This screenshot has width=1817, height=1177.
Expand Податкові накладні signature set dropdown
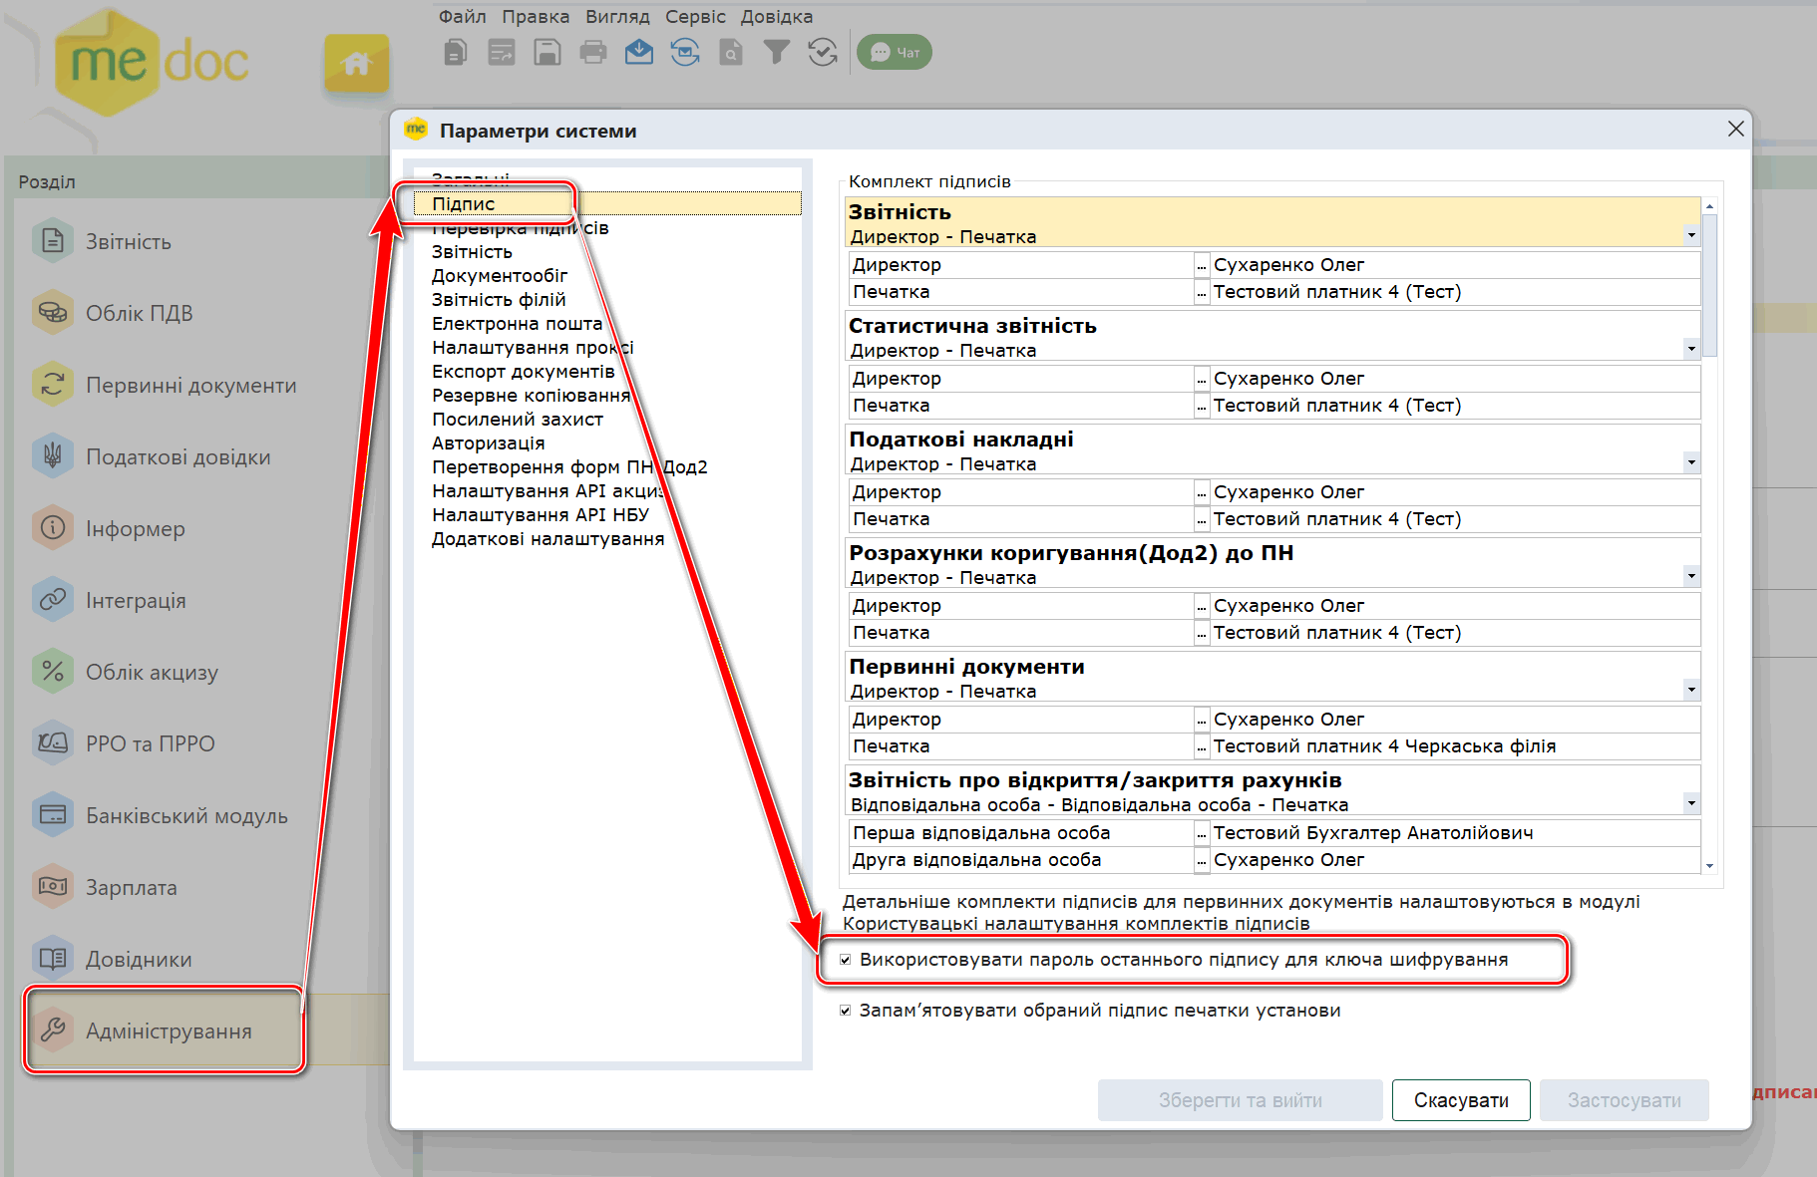click(1691, 463)
